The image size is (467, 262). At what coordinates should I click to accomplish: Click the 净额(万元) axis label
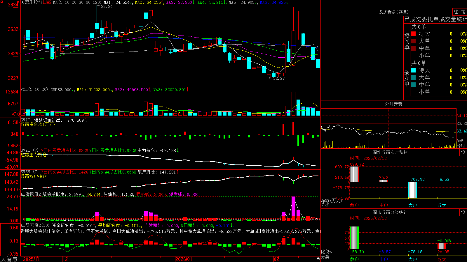[331, 201]
